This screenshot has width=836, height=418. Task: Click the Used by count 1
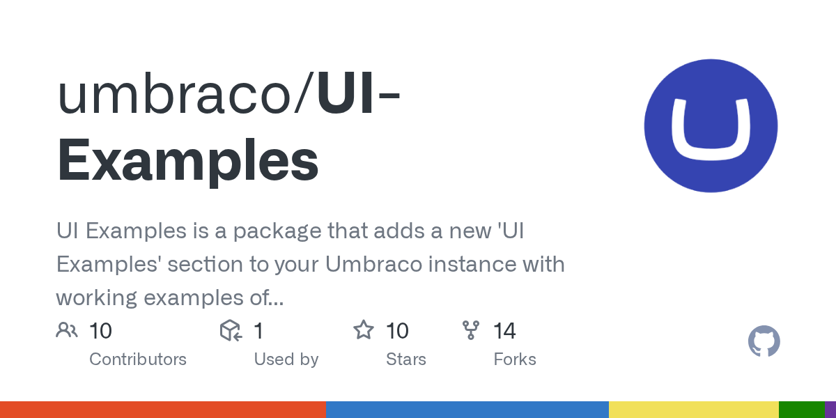tap(258, 330)
